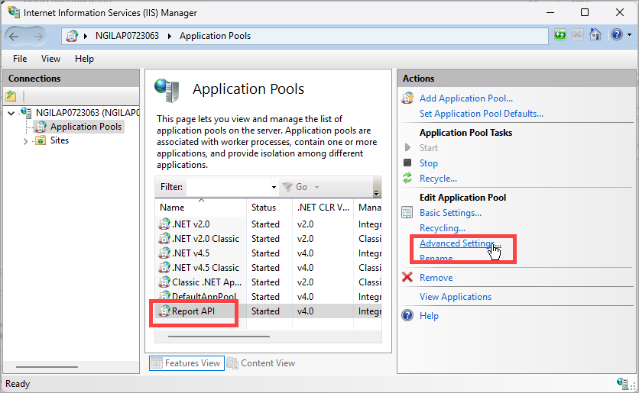The width and height of the screenshot is (639, 393).
Task: Collapse the NGILAP0723063 server node
Action: click(x=11, y=113)
